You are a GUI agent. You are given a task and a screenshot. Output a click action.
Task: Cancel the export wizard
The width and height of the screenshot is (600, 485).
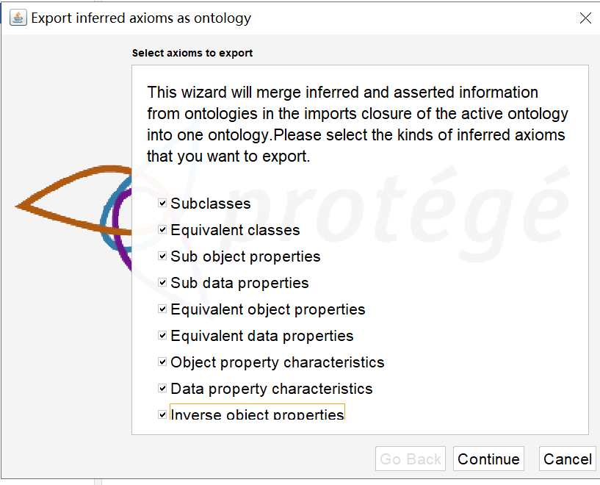tap(568, 459)
